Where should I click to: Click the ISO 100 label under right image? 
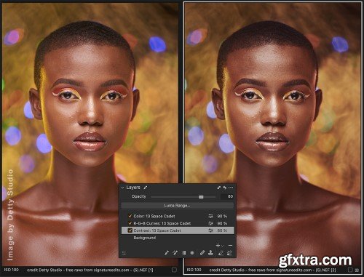click(x=194, y=270)
